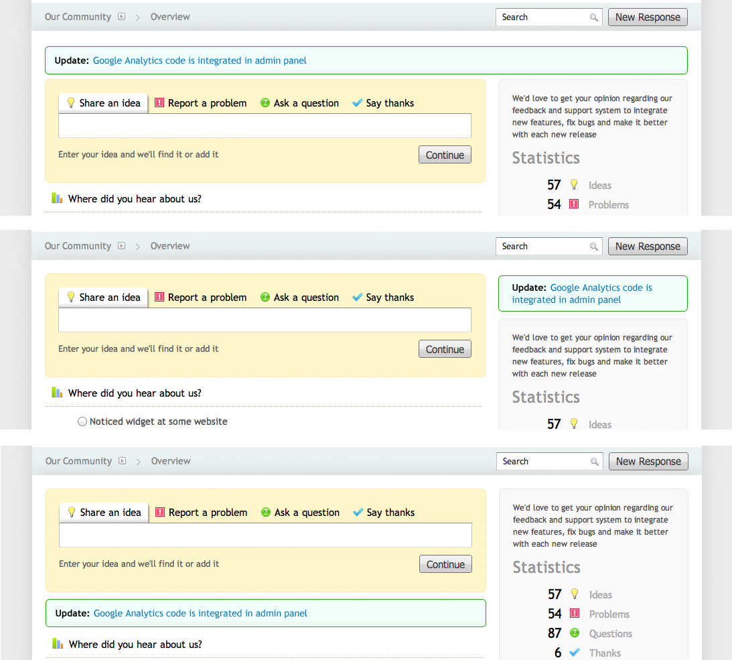Switch to the Report a problem tab in the top mockup
The width and height of the screenshot is (732, 660).
pos(200,103)
